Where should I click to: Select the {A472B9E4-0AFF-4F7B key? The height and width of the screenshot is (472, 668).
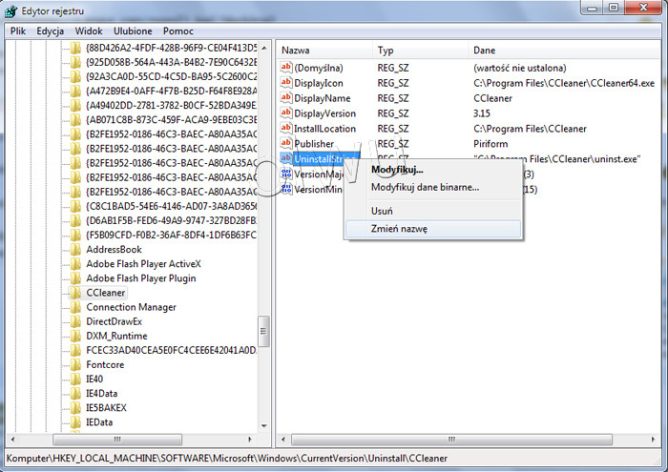tap(171, 92)
